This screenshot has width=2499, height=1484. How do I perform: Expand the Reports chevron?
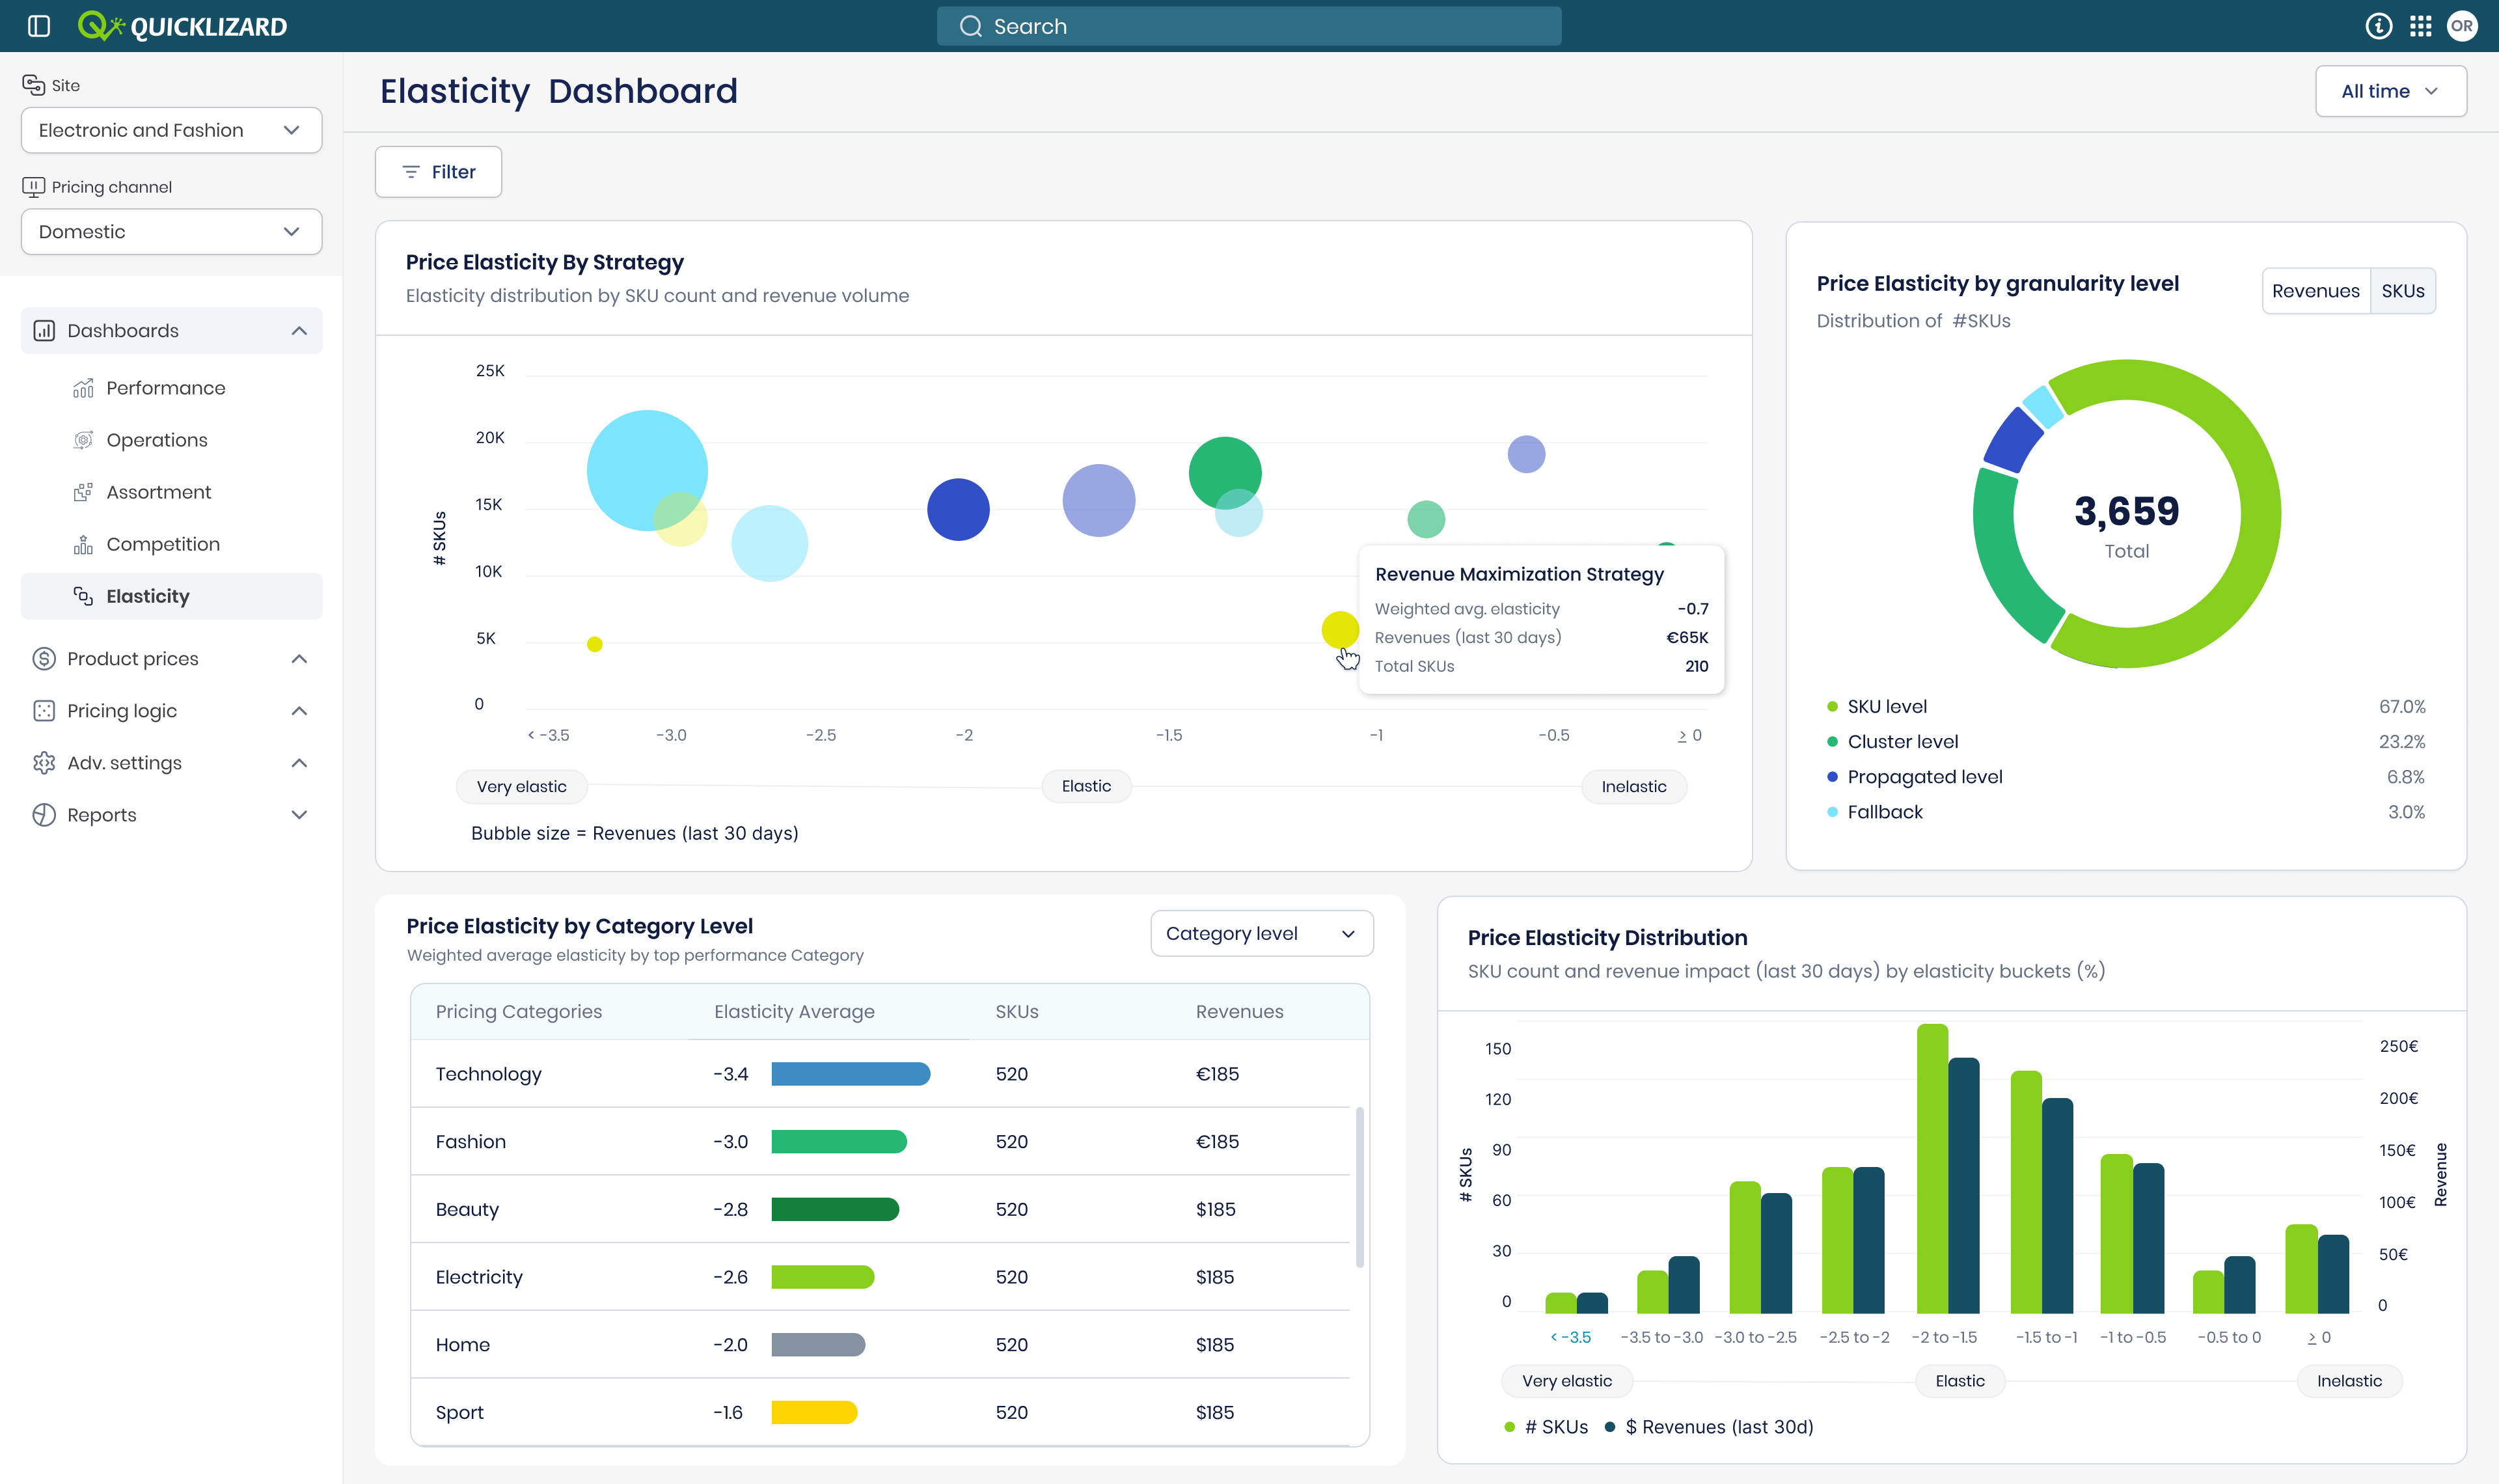pyautogui.click(x=299, y=815)
